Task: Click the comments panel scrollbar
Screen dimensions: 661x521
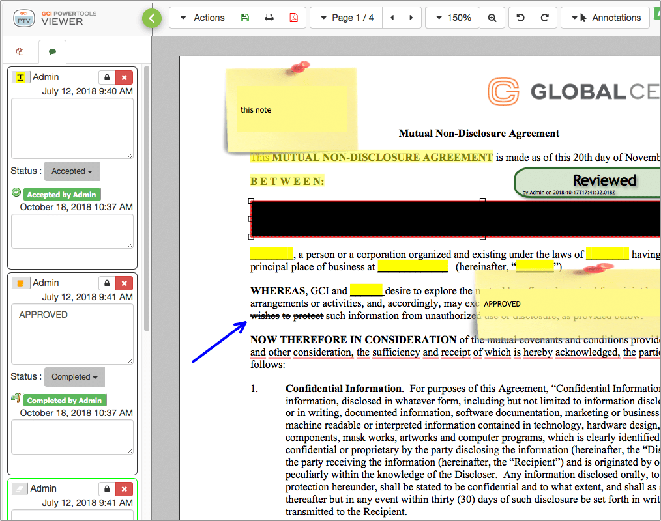Action: pos(147,199)
